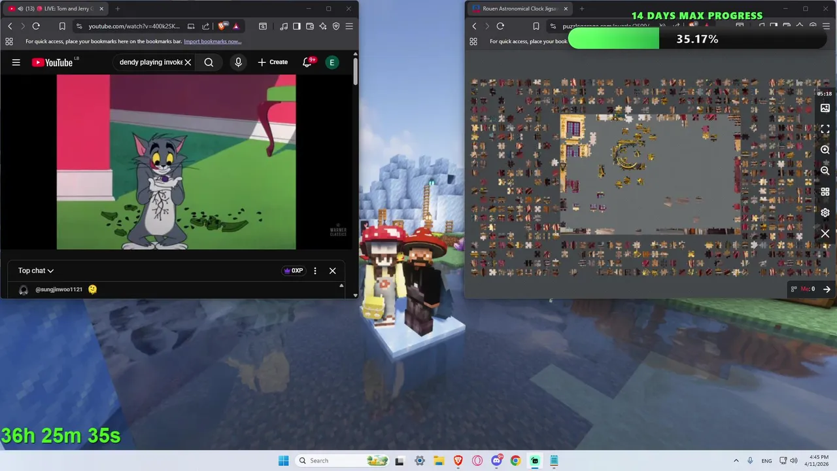Image resolution: width=837 pixels, height=471 pixels.
Task: Reload the puzzle page
Action: pos(500,26)
